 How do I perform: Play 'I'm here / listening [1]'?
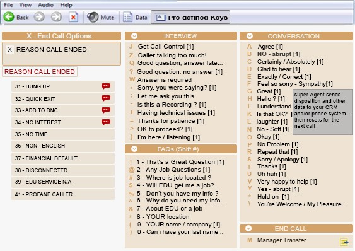168,137
